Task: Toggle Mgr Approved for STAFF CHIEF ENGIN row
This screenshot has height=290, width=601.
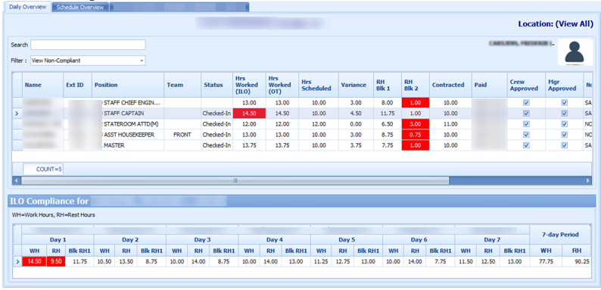Action: [564, 103]
